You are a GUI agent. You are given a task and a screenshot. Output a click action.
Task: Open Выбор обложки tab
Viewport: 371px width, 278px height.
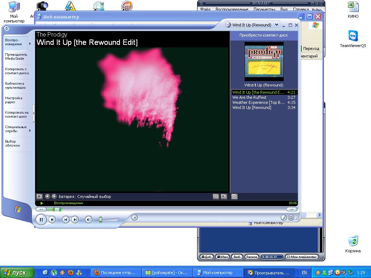click(x=12, y=143)
